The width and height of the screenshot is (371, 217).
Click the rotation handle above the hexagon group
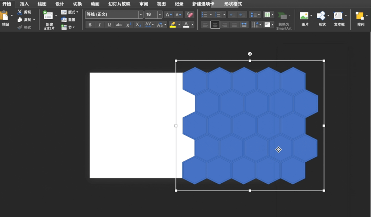250,54
